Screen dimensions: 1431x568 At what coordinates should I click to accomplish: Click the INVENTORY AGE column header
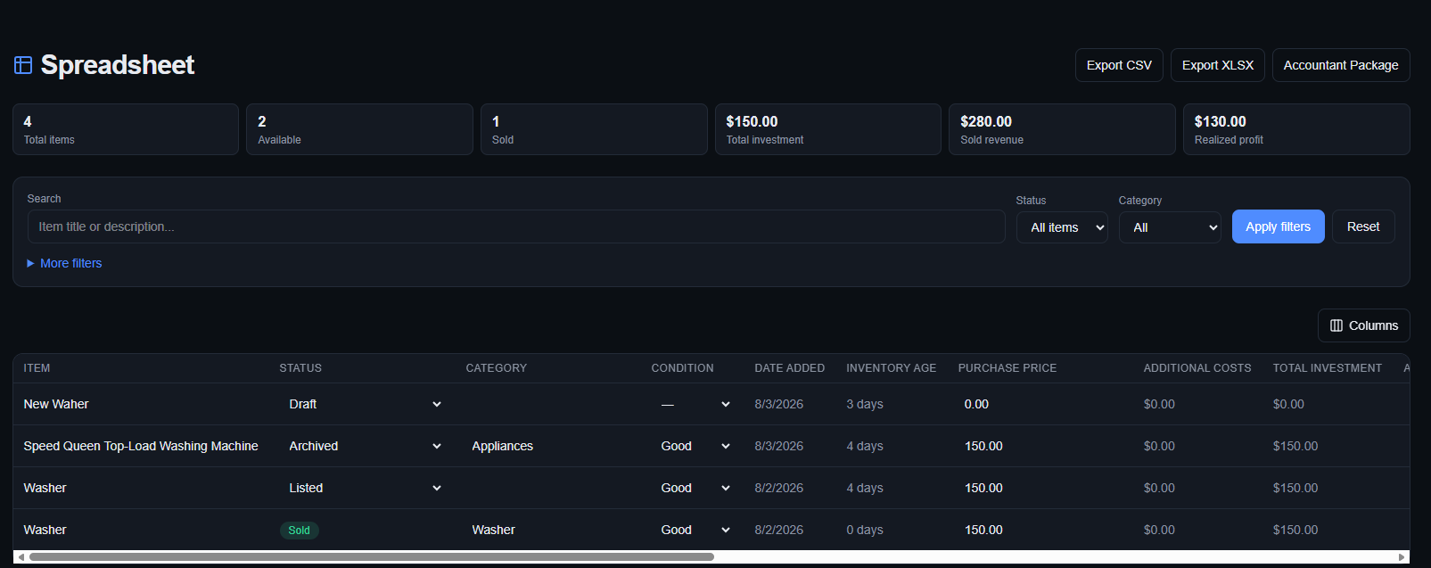pos(891,368)
